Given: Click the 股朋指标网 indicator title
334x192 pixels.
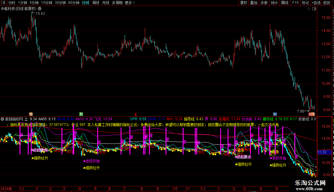Looking at the screenshot, I should [x=14, y=119].
